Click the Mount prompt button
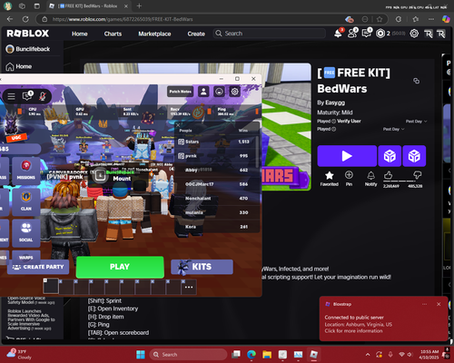 122,179
